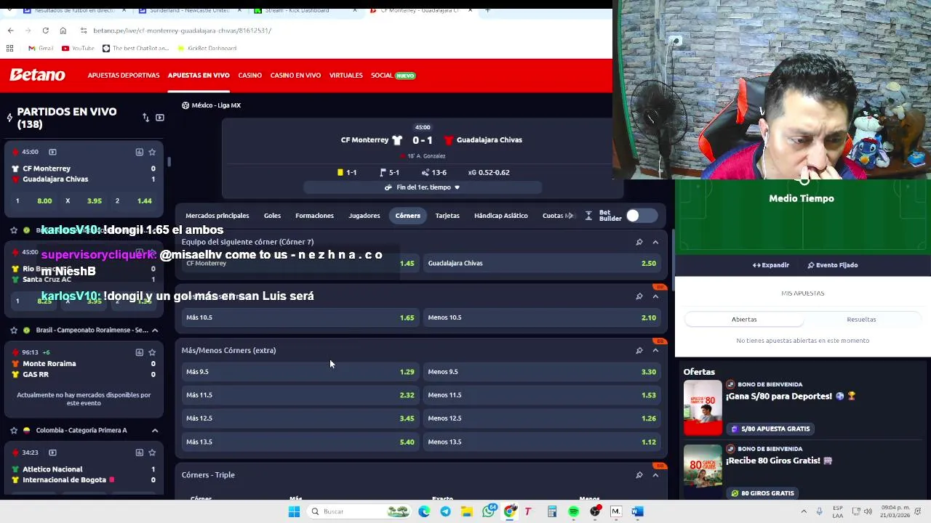Image resolution: width=931 pixels, height=523 pixels.
Task: Toggle live streaming filter in Partidos en Vivo
Action: (160, 118)
